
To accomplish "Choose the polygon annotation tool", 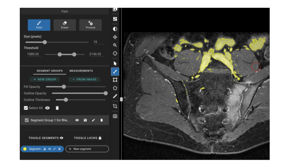I will (x=115, y=88).
